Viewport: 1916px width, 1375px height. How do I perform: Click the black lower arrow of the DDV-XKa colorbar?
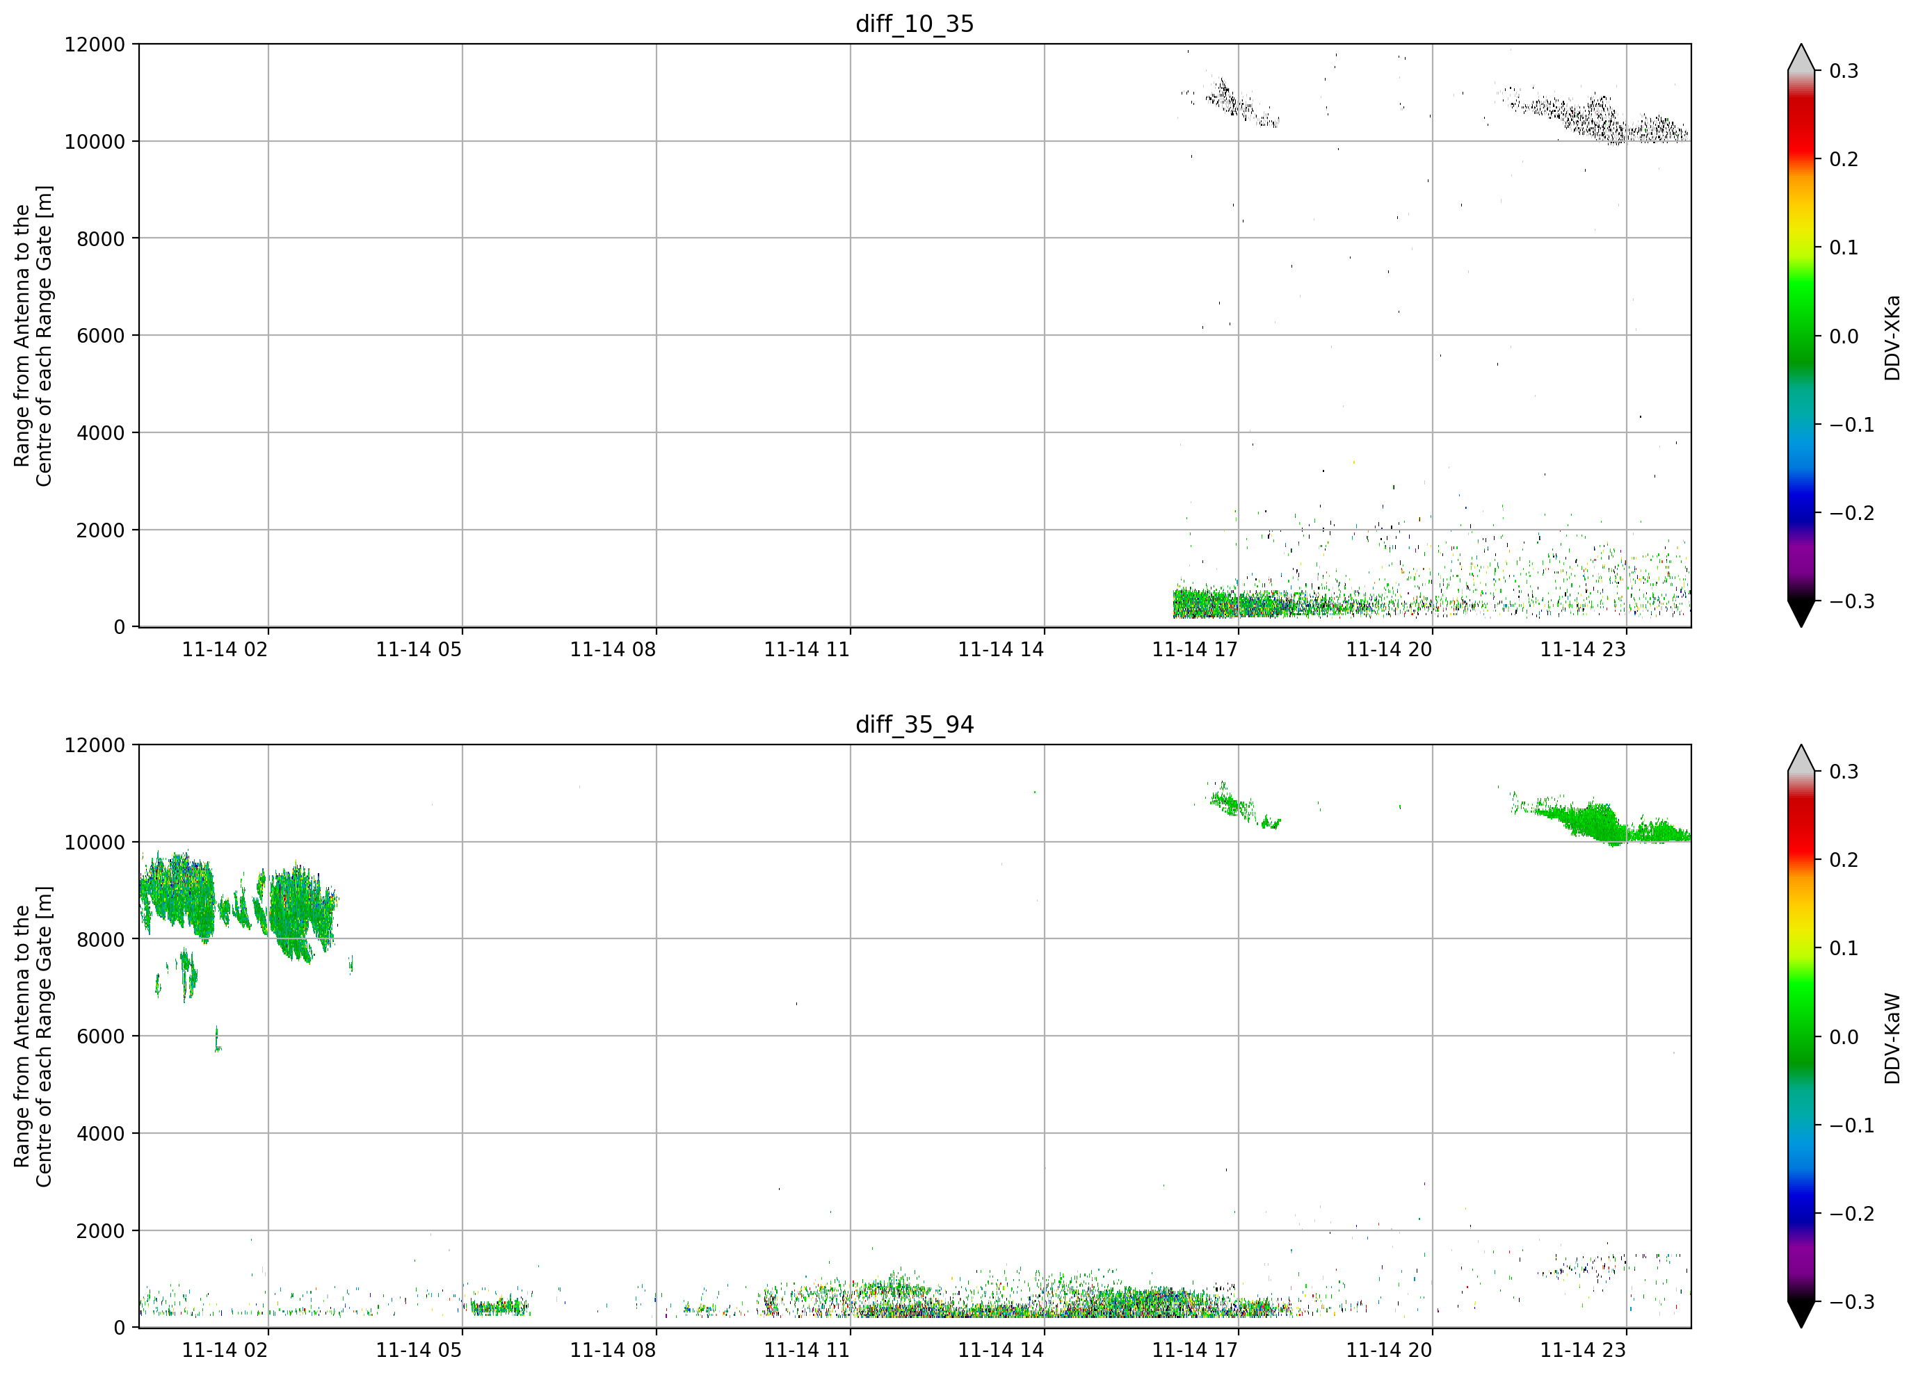1801,612
